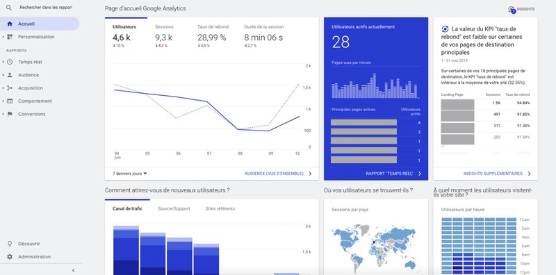
Task: Click arrow beside Rapport "Temps réel"
Action: click(420, 174)
